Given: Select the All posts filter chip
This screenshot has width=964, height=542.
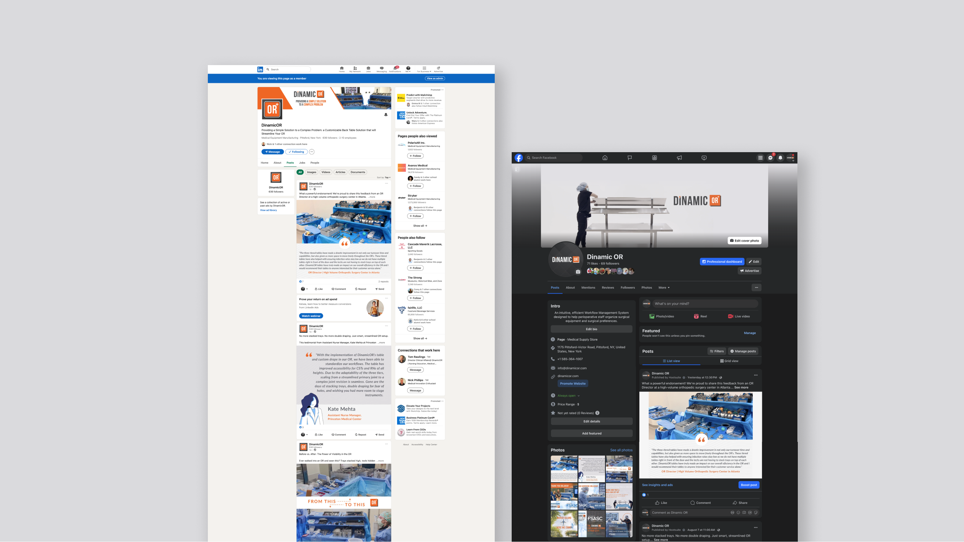Looking at the screenshot, I should point(300,172).
